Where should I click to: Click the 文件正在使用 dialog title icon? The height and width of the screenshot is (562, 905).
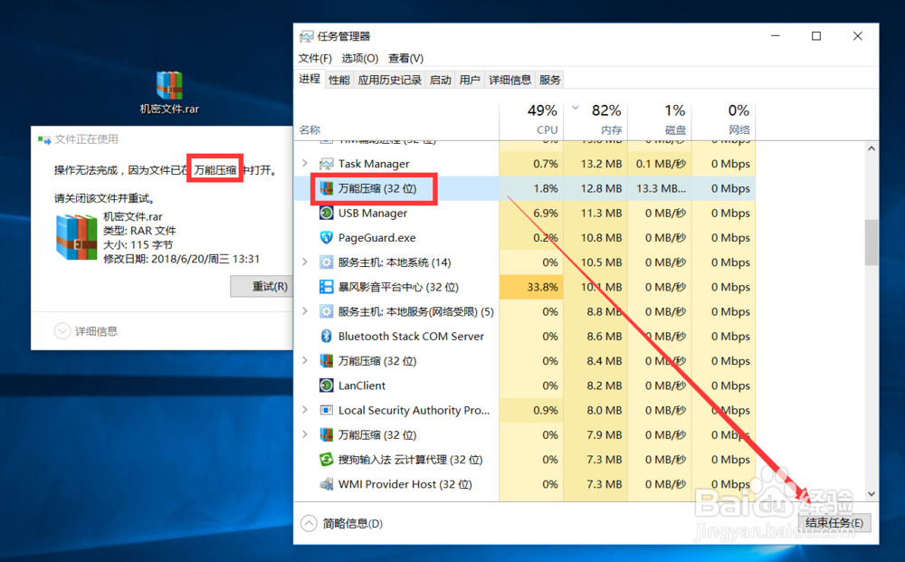(x=43, y=139)
